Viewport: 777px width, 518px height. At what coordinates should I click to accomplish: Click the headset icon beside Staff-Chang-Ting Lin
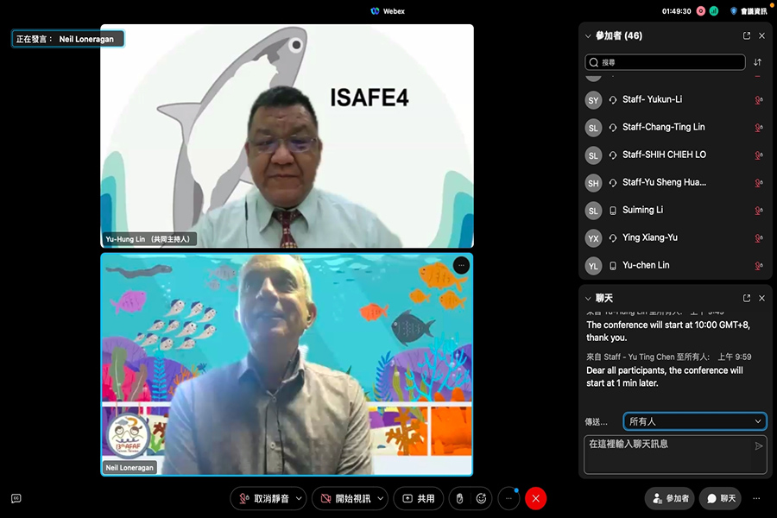coord(613,128)
